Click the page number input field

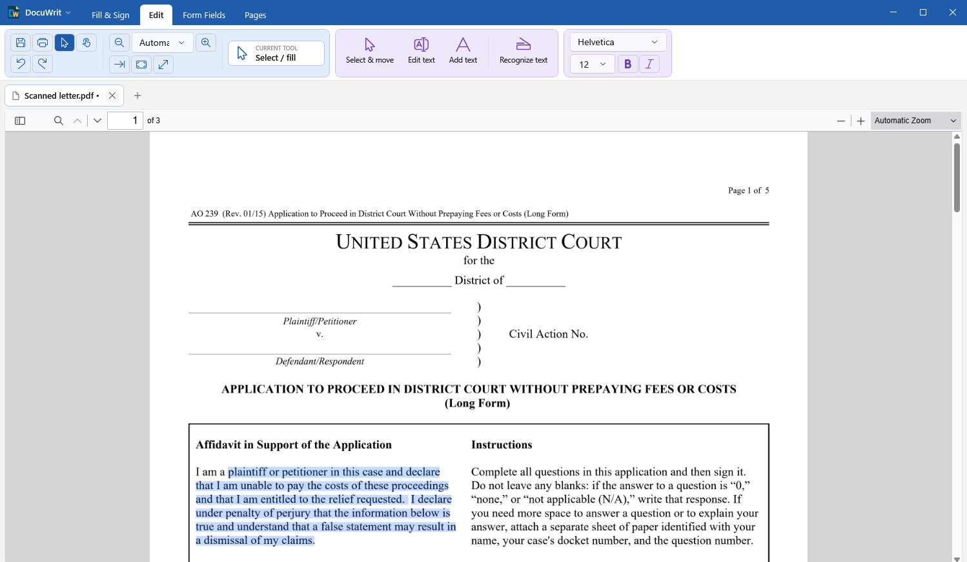[125, 121]
